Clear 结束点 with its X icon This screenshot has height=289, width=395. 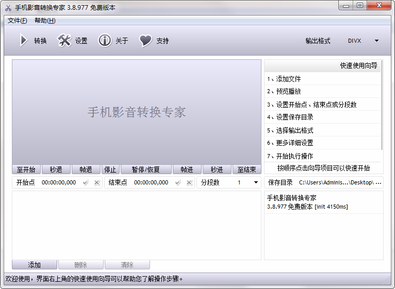[189, 182]
